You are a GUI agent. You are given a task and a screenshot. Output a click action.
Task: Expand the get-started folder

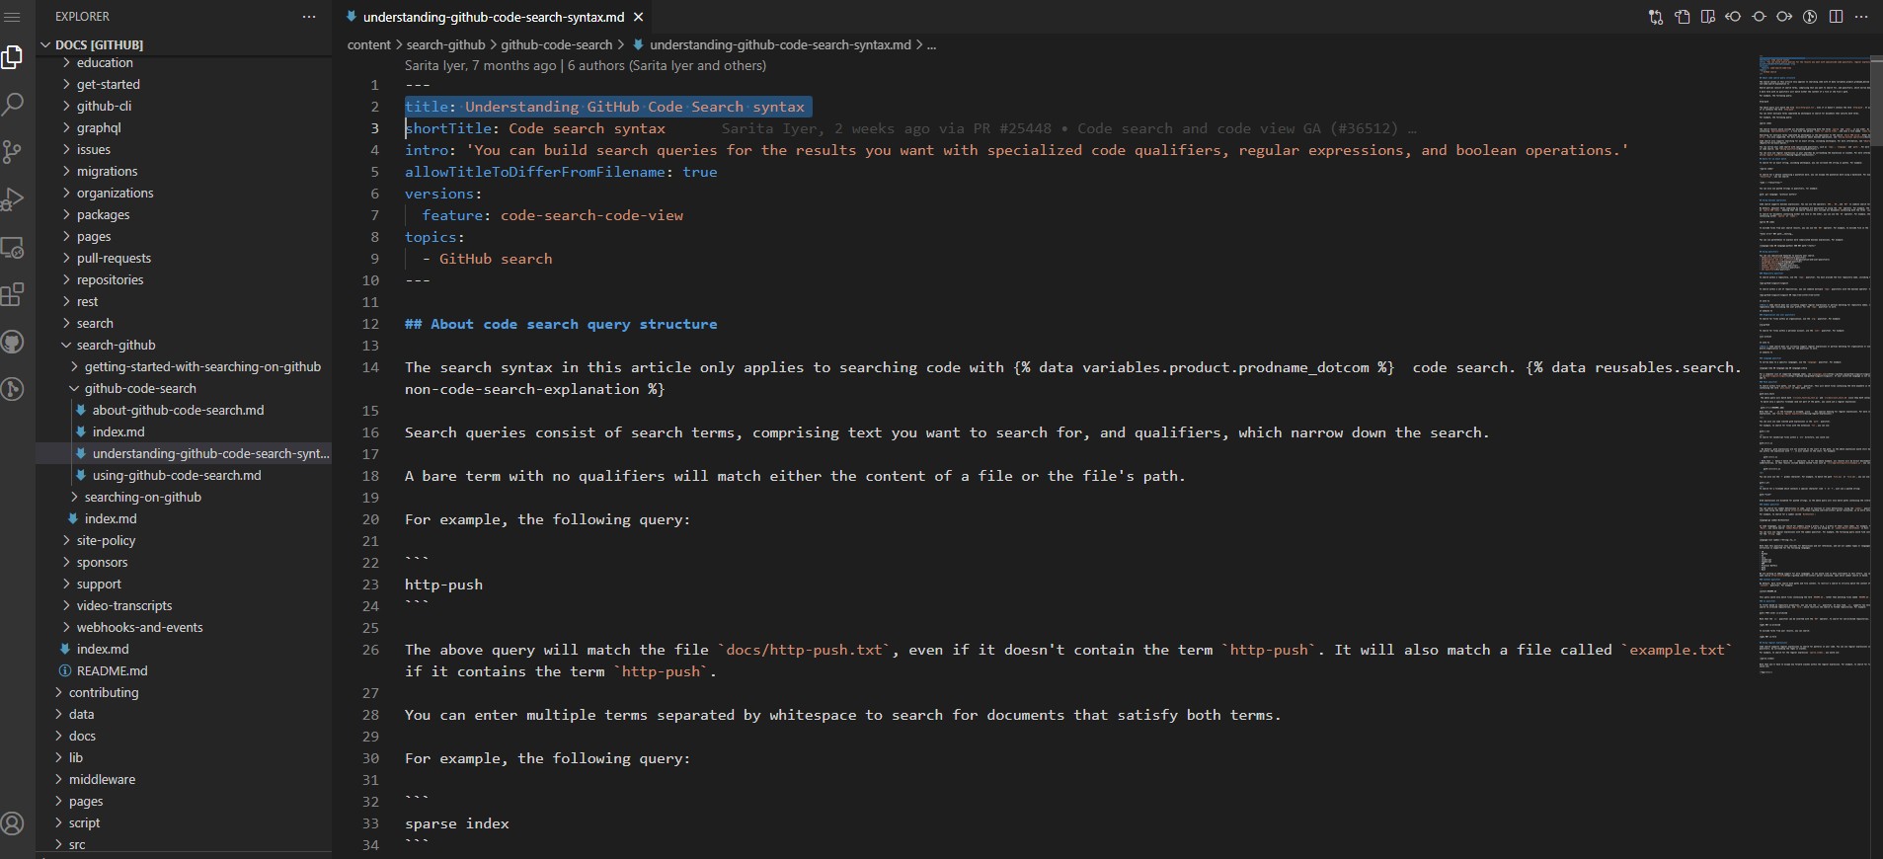108,84
